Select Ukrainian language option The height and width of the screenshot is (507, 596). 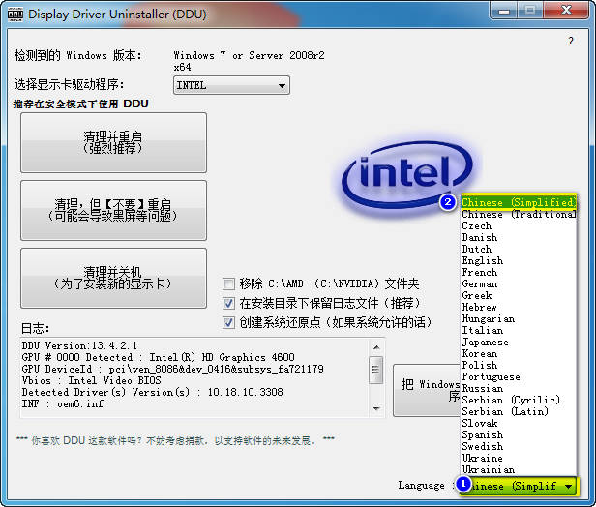pos(519,470)
